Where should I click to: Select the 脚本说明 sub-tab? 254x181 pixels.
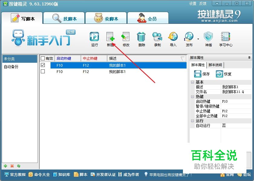pyautogui.click(x=215, y=65)
